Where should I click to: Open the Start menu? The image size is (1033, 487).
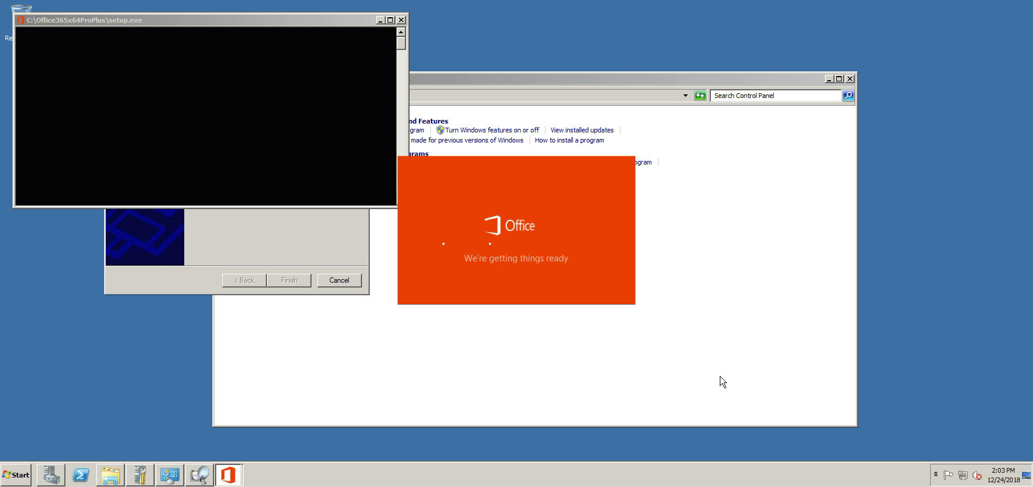[x=16, y=475]
